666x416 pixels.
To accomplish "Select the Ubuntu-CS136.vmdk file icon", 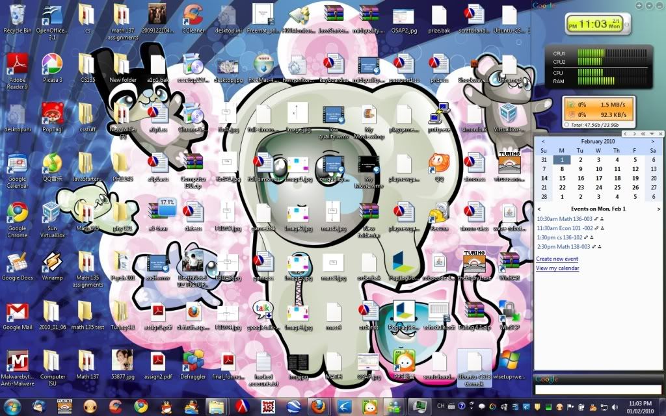I will (474, 369).
